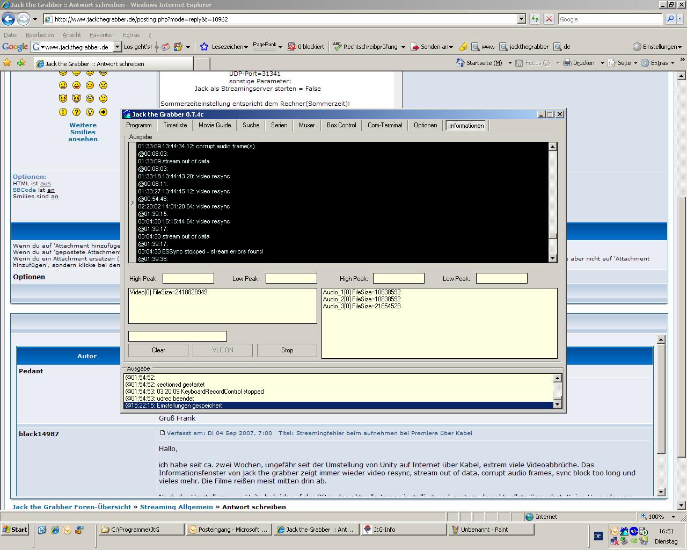
Task: Open the Box Control tab
Action: click(341, 125)
